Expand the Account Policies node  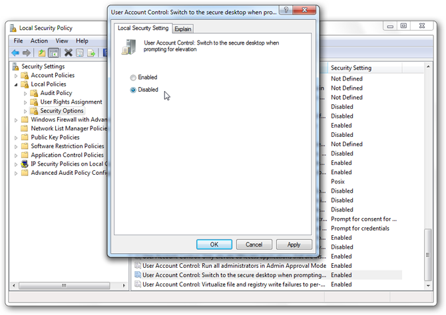click(16, 76)
